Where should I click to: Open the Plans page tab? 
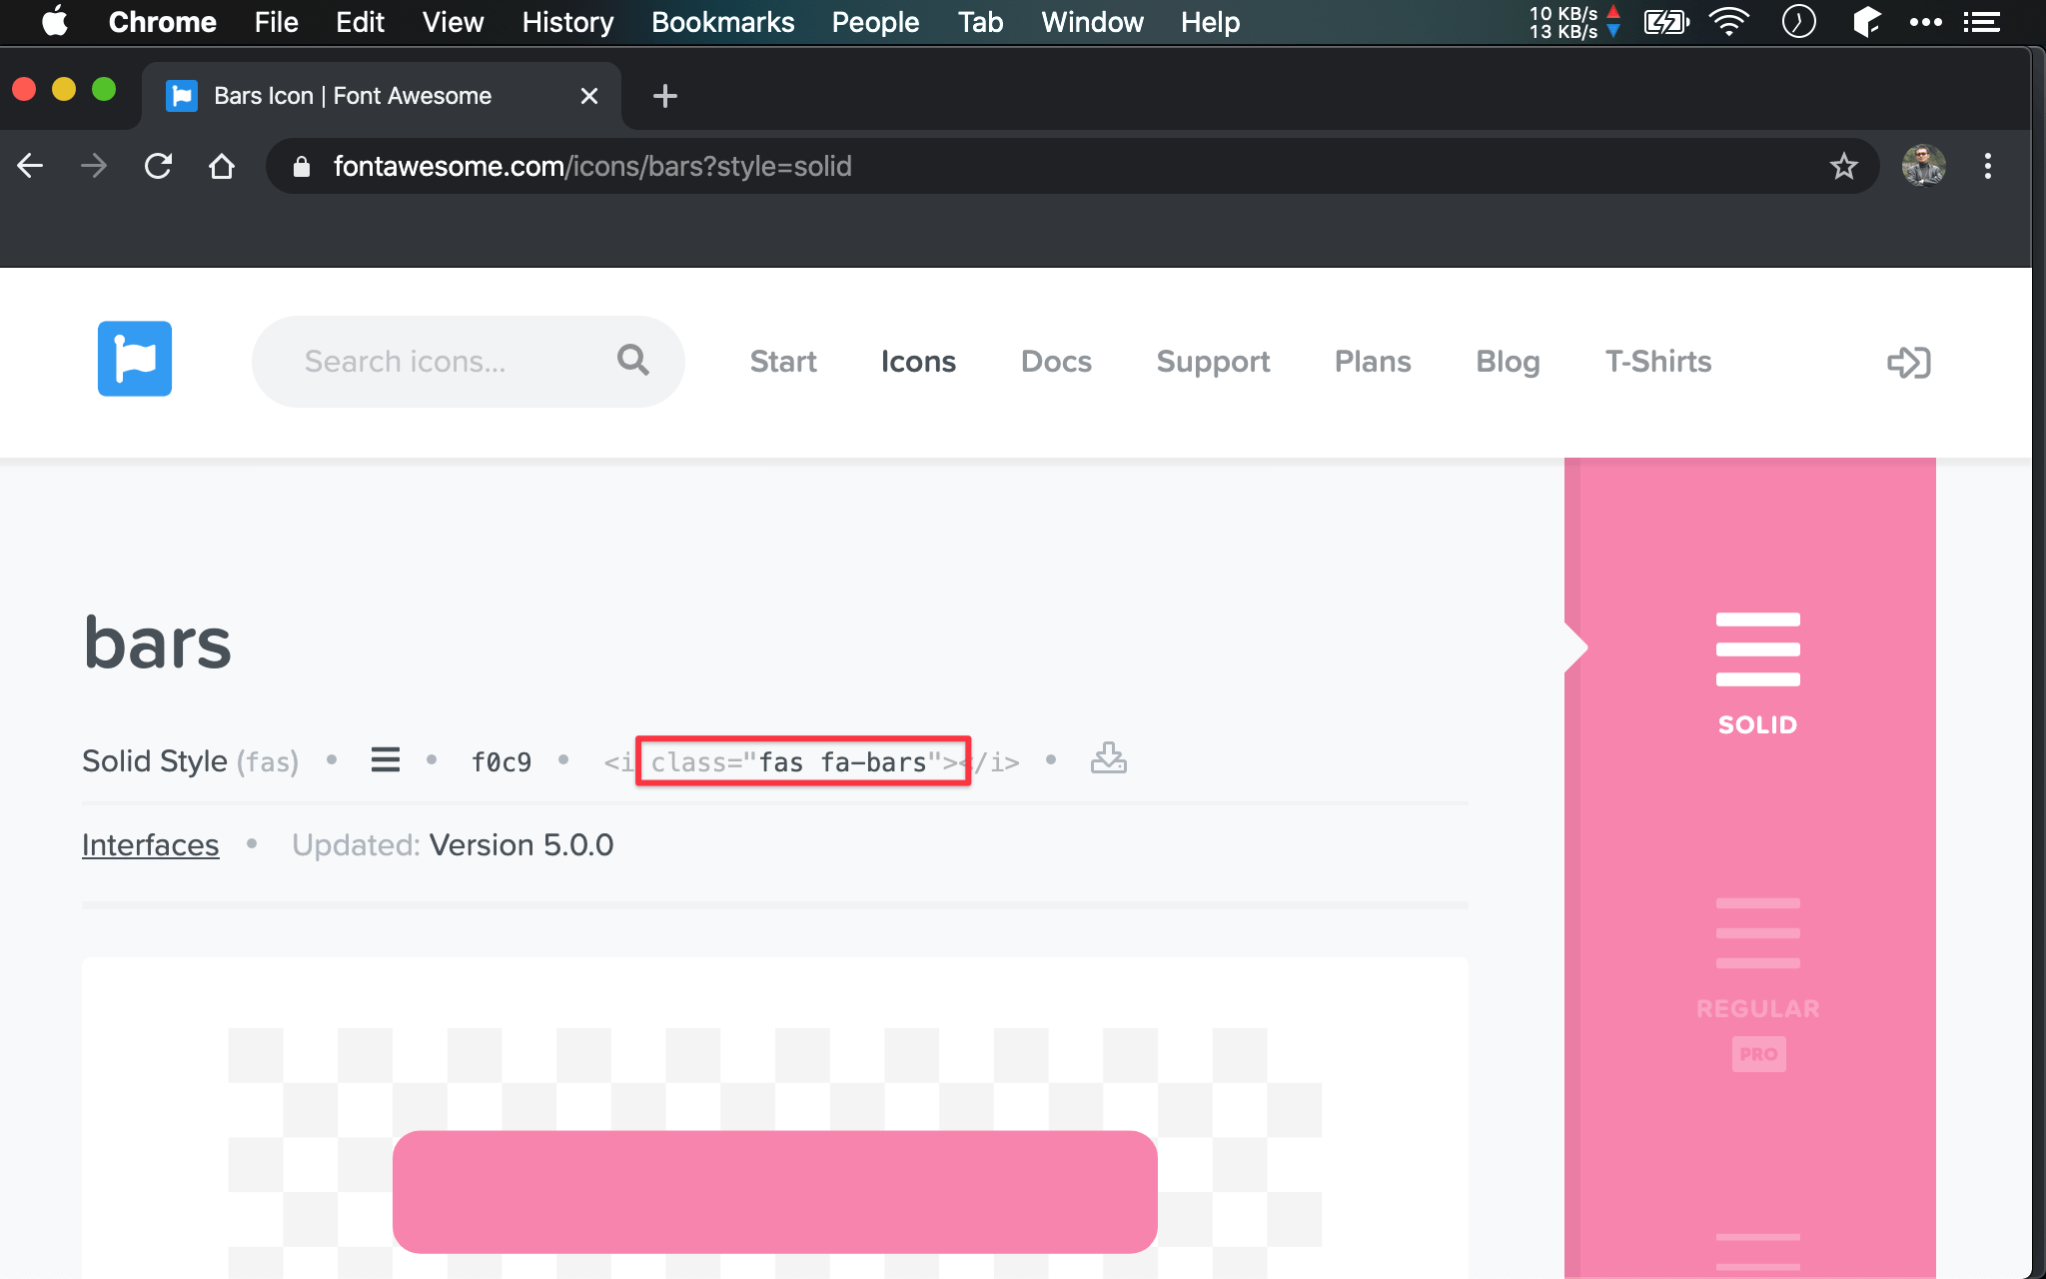1373,361
